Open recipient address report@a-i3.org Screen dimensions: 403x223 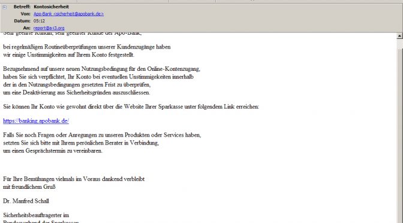point(49,28)
